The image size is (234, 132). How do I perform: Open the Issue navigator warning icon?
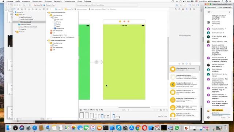(x=29, y=9)
